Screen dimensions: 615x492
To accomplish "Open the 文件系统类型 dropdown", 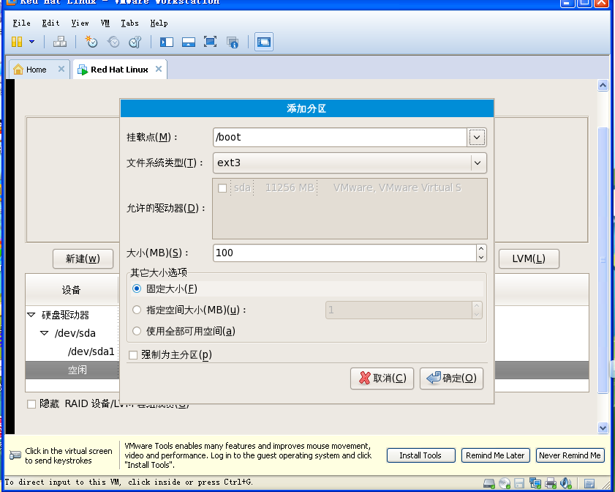I will tap(479, 163).
